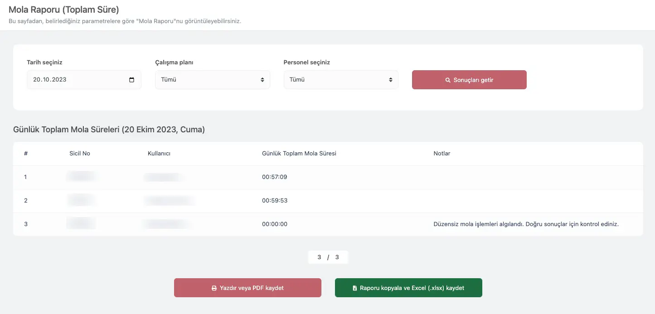655x314 pixels.
Task: Click Yazdır veya PDF kaydet text
Action: pos(252,288)
